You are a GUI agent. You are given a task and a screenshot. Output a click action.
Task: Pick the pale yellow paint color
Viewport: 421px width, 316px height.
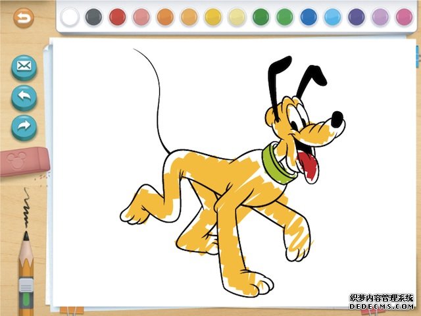pyautogui.click(x=237, y=17)
